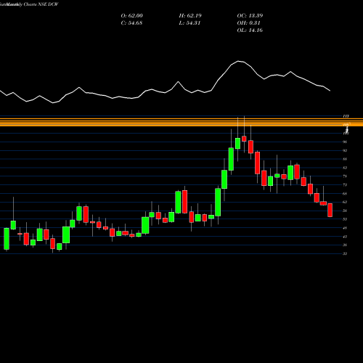Select the close value 'C: 54.68'
The image size is (363, 363).
coord(131,23)
